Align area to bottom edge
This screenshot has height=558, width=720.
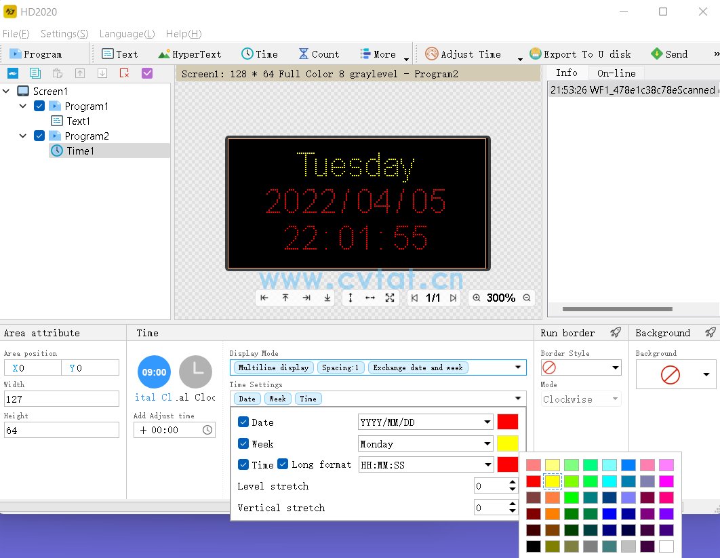[x=327, y=298]
